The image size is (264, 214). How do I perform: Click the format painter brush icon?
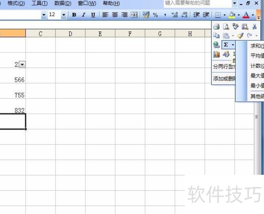pos(240,35)
